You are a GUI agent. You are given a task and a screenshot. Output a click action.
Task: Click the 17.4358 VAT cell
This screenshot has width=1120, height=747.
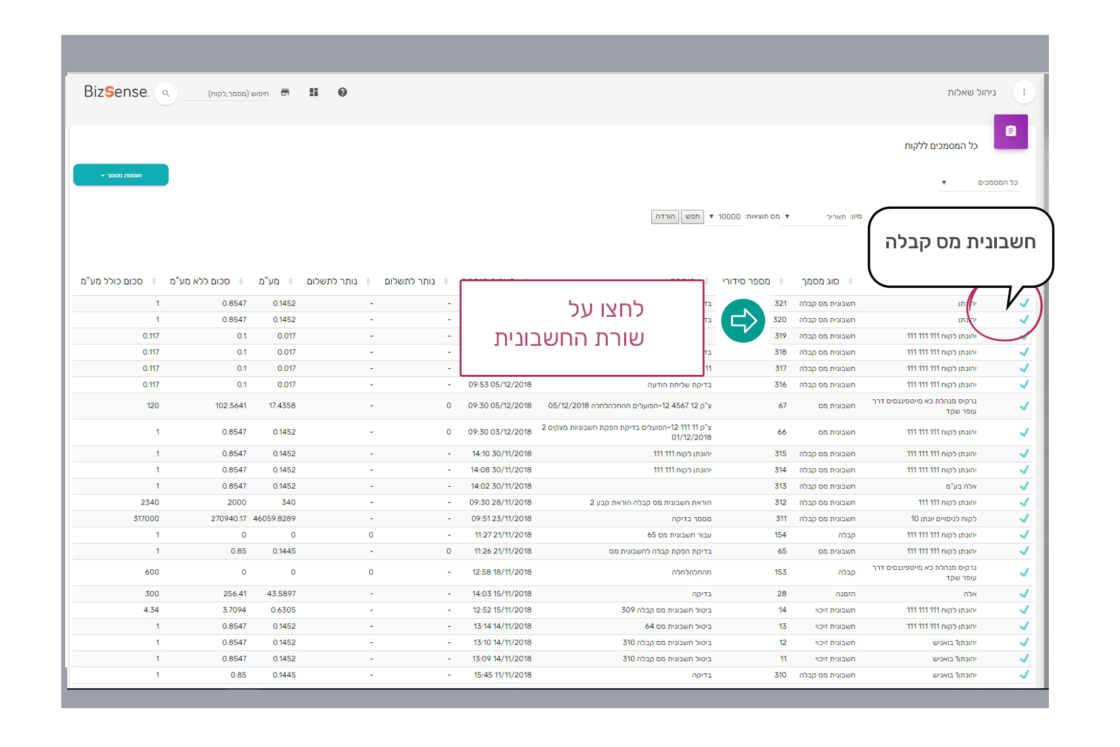(282, 406)
